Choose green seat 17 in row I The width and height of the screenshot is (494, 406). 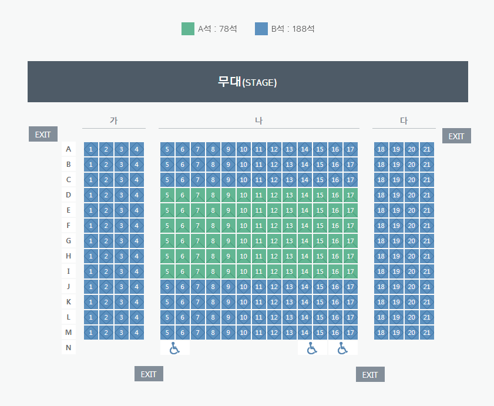(x=350, y=271)
